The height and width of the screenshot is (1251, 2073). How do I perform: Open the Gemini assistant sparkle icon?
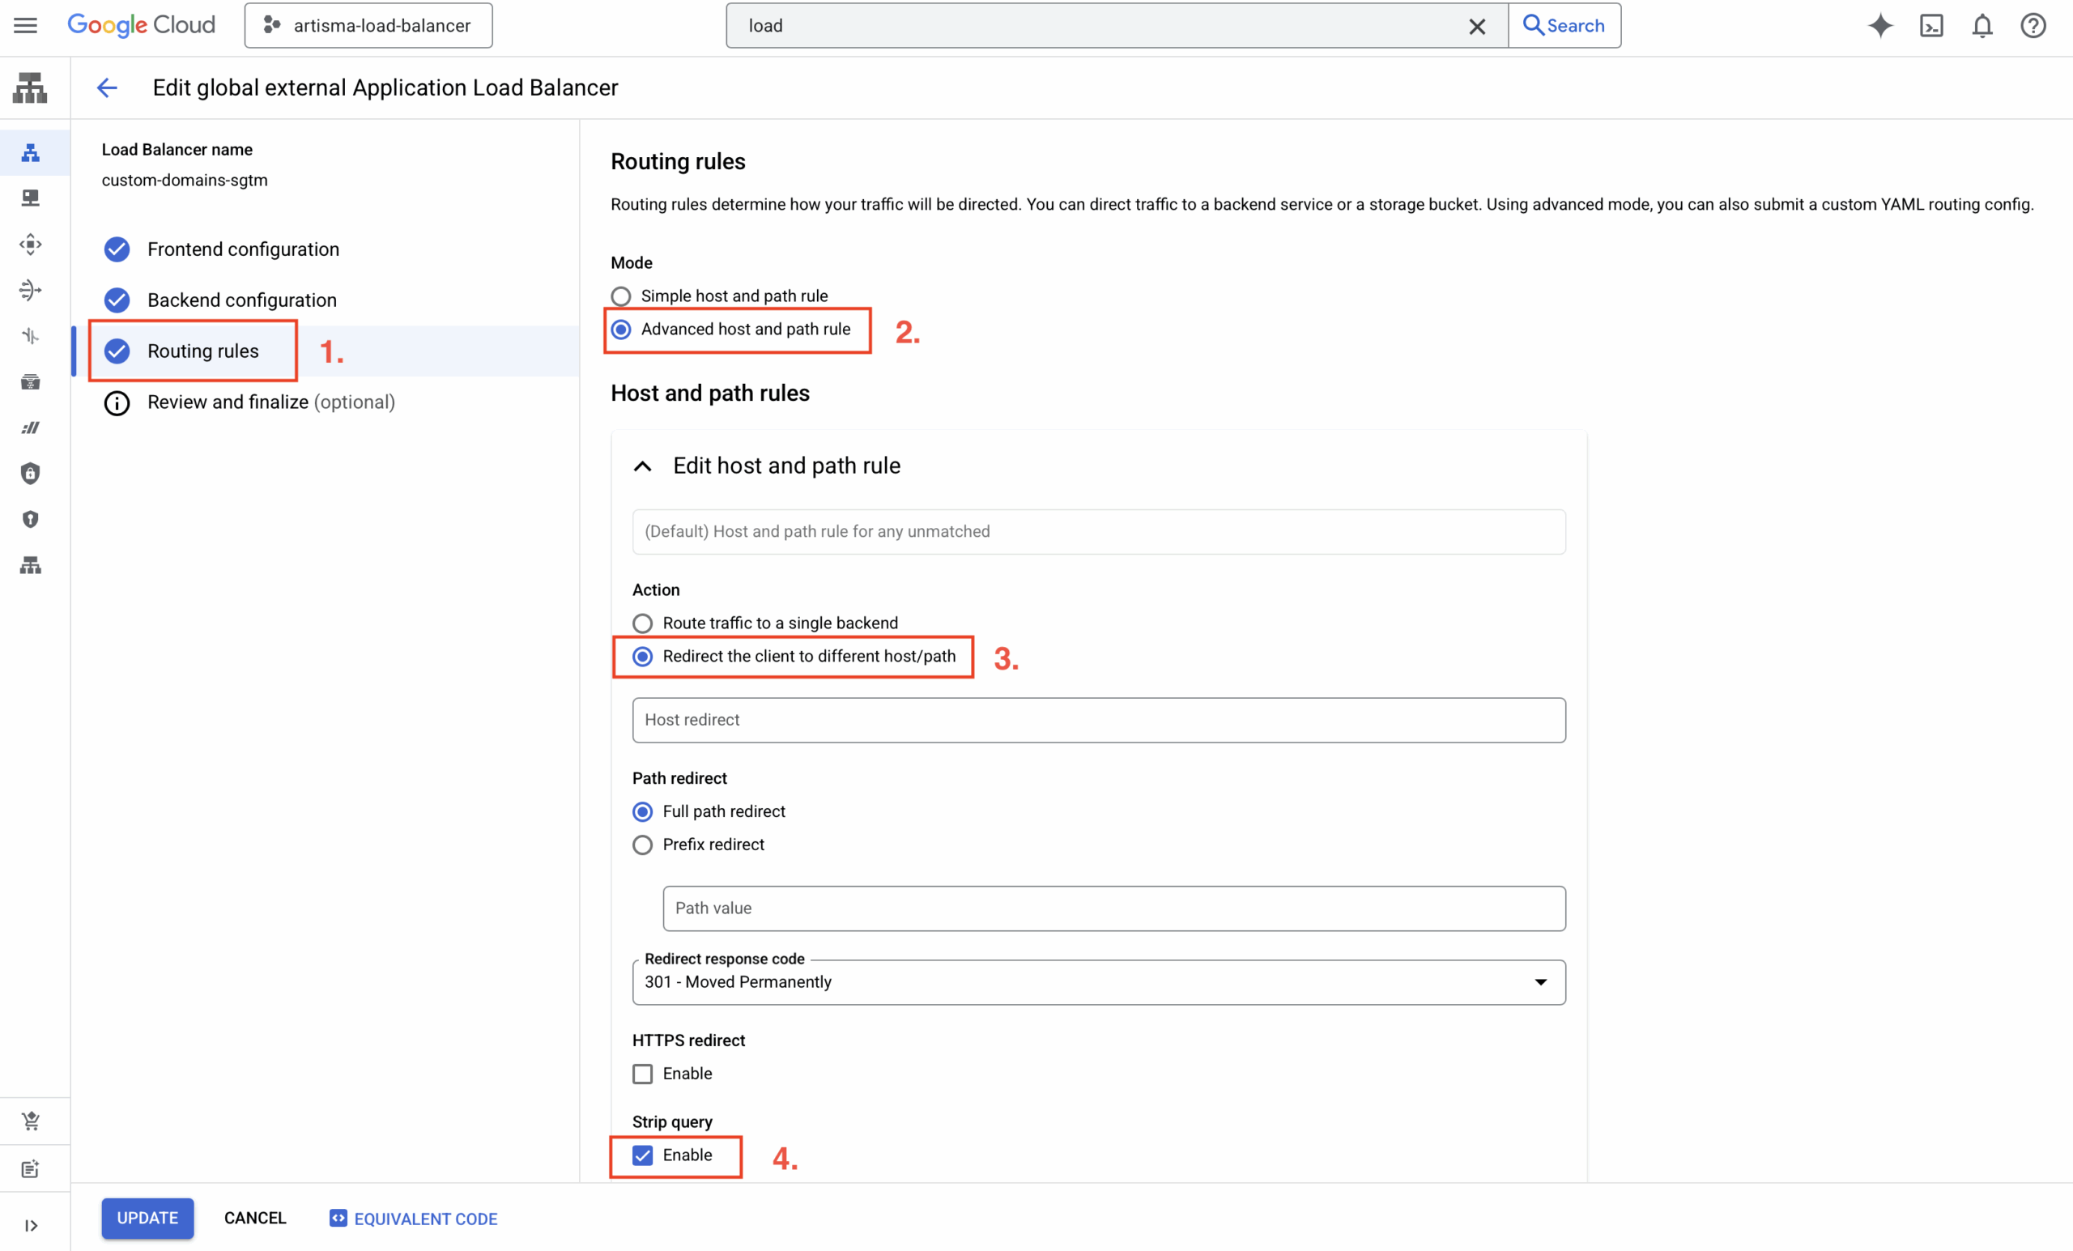tap(1881, 26)
